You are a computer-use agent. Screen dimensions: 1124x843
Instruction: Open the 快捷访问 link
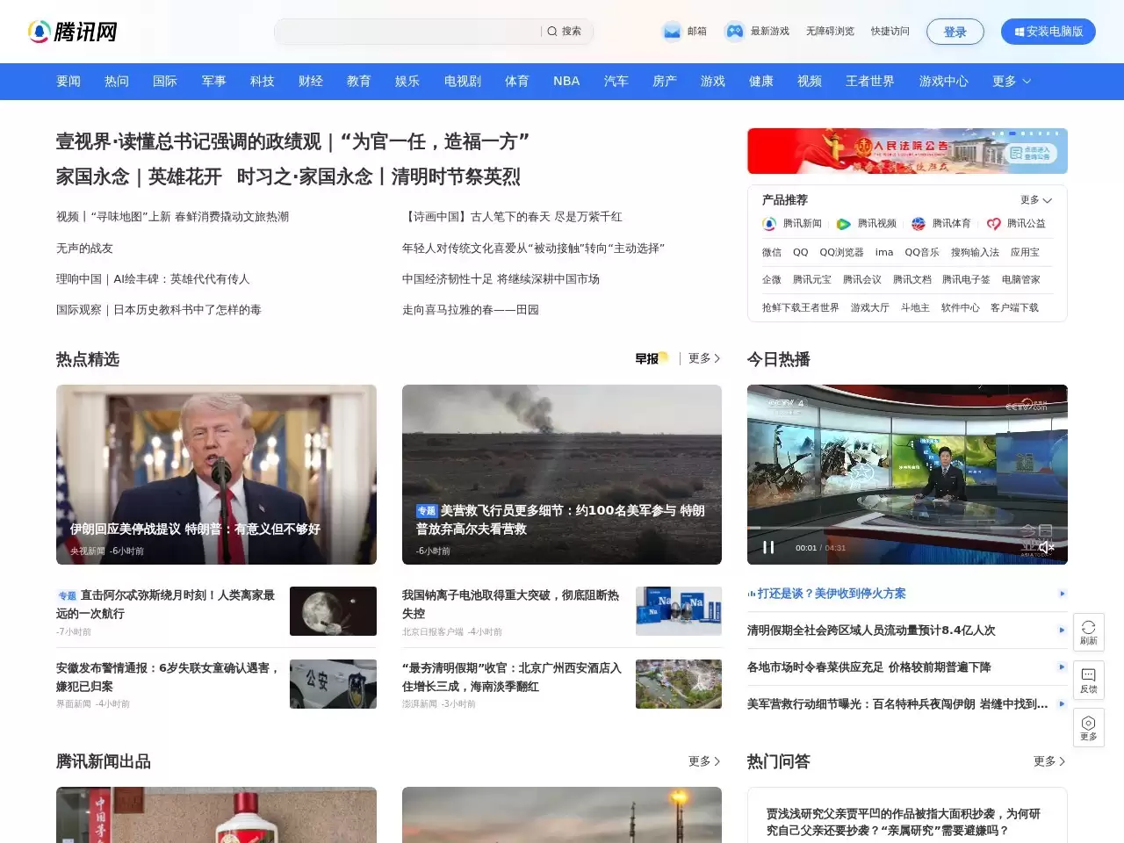(890, 32)
